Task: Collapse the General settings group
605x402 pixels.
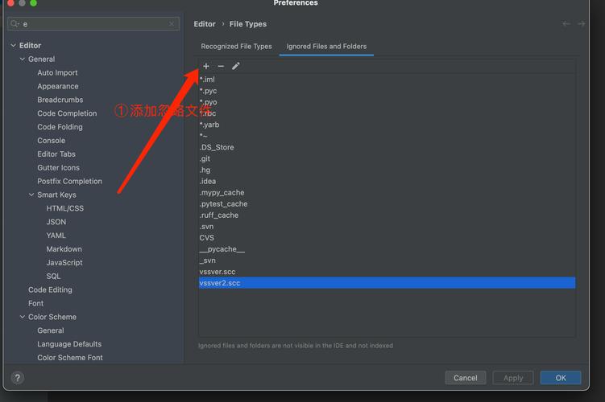Action: pyautogui.click(x=22, y=59)
